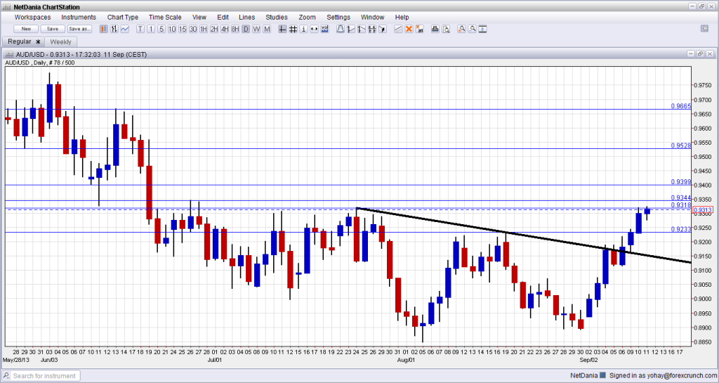This screenshot has height=383, width=719.
Task: Select the Monthly (M) time scale
Action: [x=267, y=29]
